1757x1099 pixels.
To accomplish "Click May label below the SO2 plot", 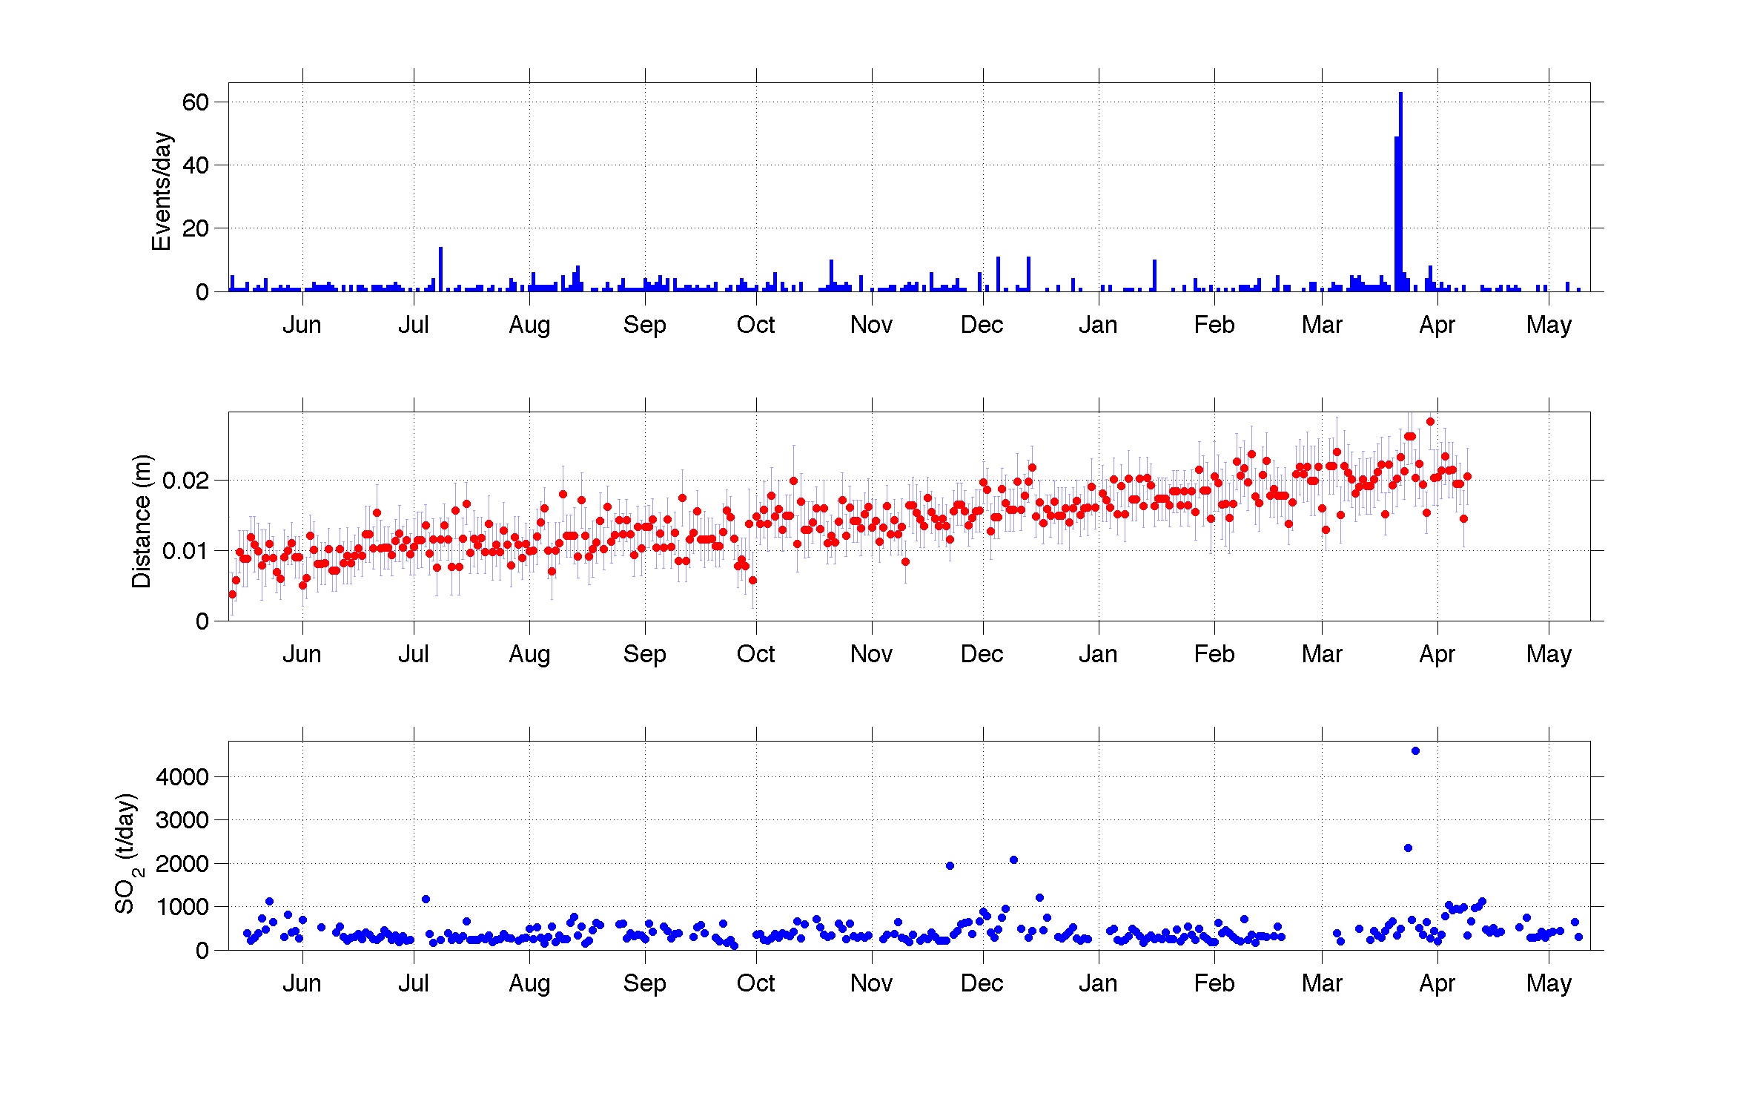I will (x=1549, y=983).
